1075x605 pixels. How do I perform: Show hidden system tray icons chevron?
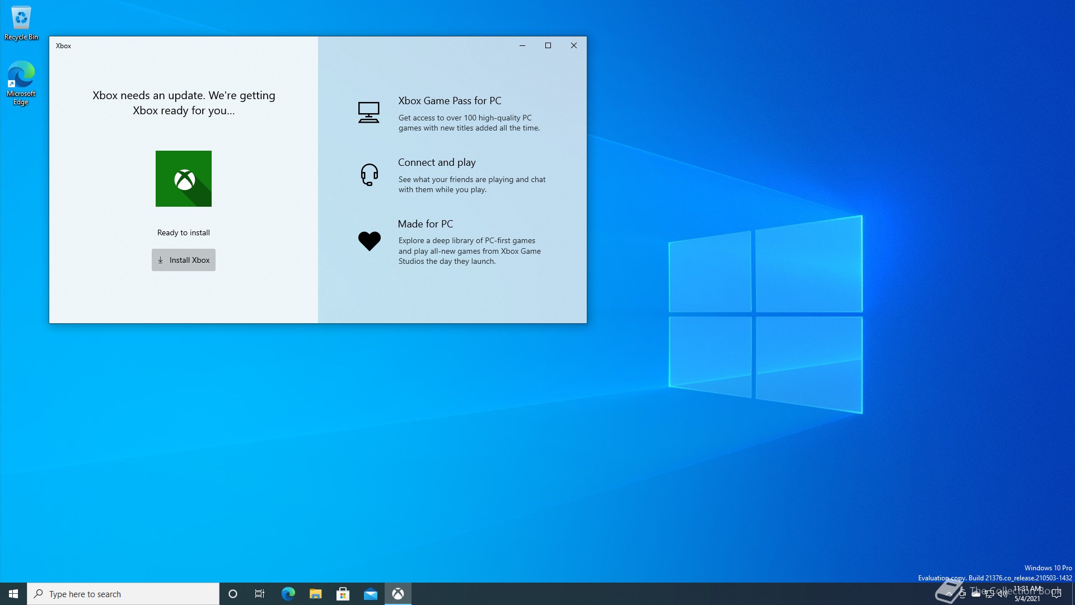(949, 594)
